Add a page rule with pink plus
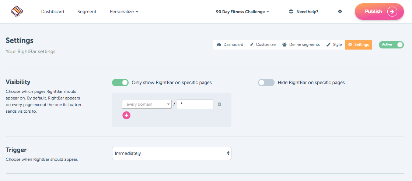412x181 pixels. [126, 115]
